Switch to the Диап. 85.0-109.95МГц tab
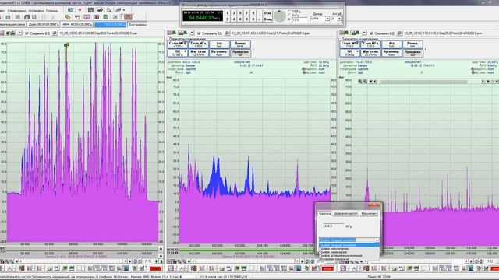 44,24
